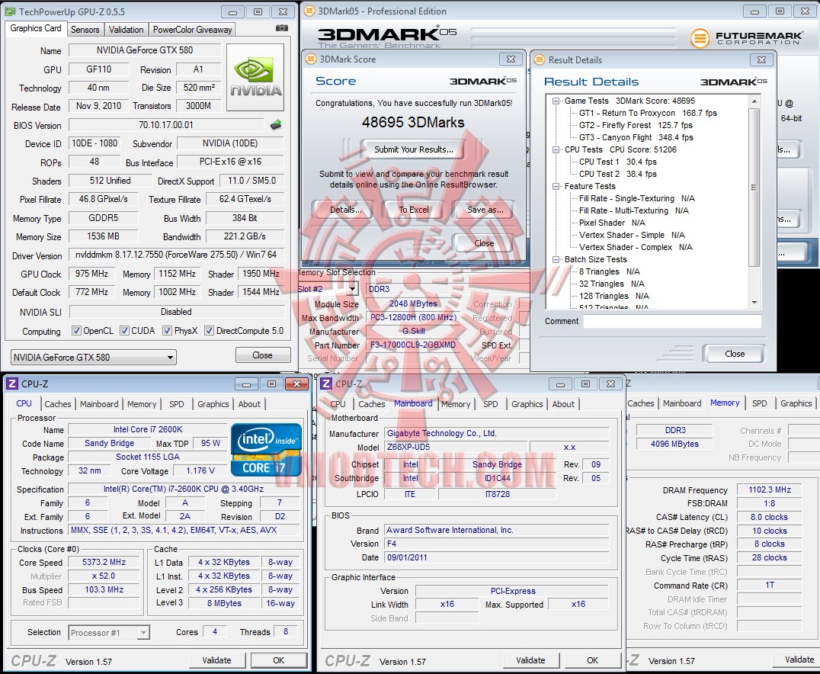
Task: Click the Save as... button
Action: [485, 210]
